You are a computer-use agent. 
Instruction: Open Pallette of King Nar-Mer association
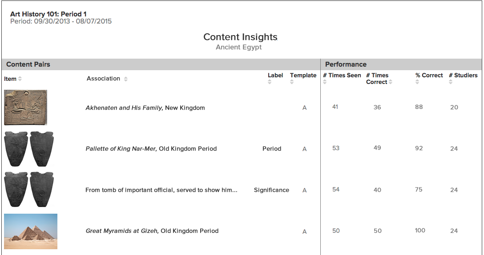pos(151,149)
